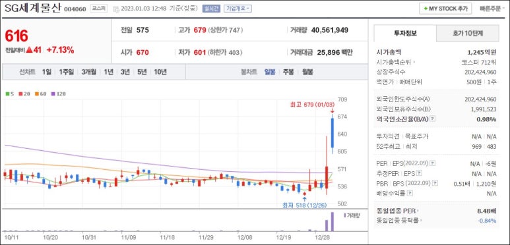The image size is (510, 245).
Task: Select the 1주일 line chart period
Action: click(x=67, y=72)
